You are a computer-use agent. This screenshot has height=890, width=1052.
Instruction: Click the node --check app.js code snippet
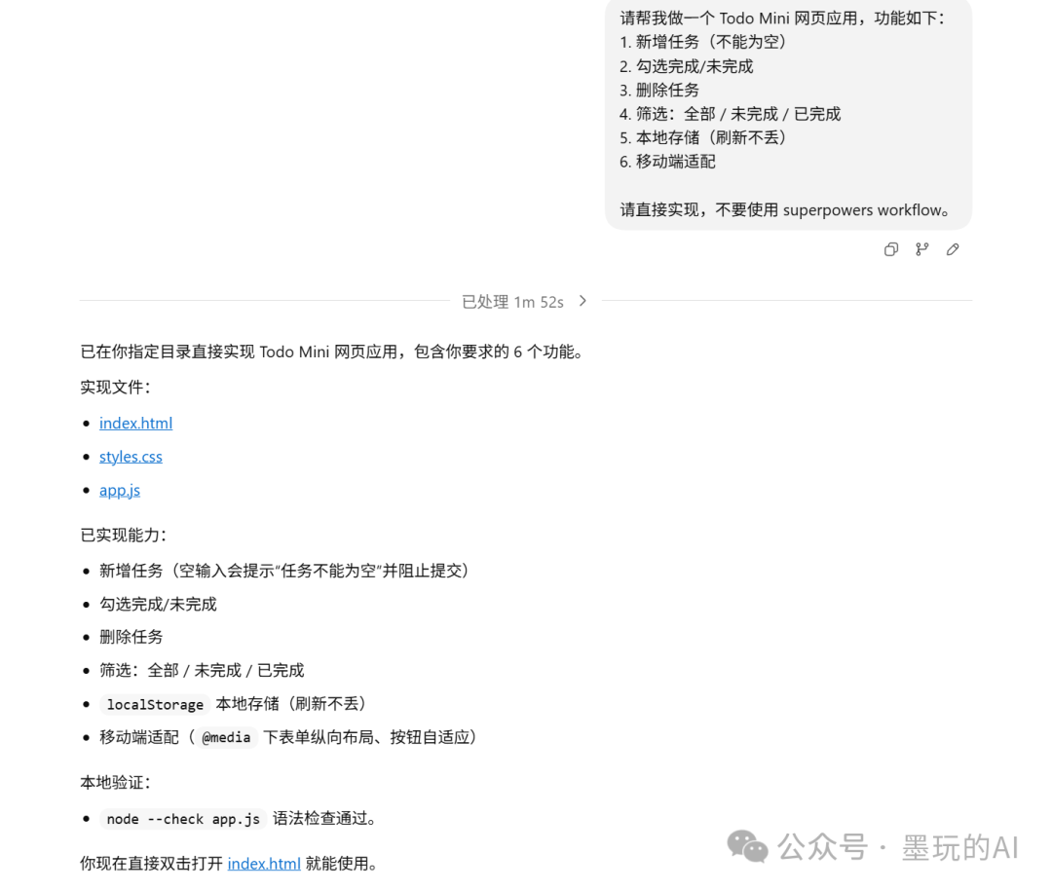pyautogui.click(x=183, y=819)
